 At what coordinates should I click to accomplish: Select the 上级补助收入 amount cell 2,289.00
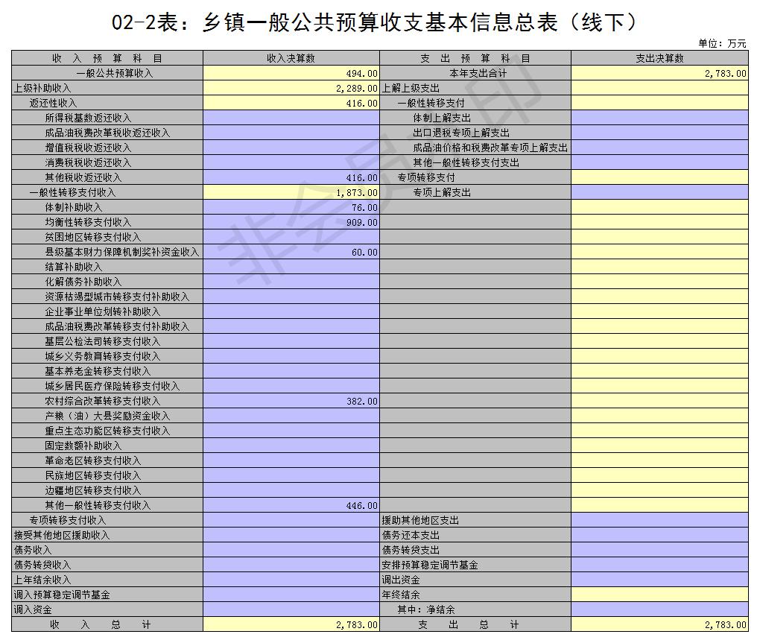[291, 88]
